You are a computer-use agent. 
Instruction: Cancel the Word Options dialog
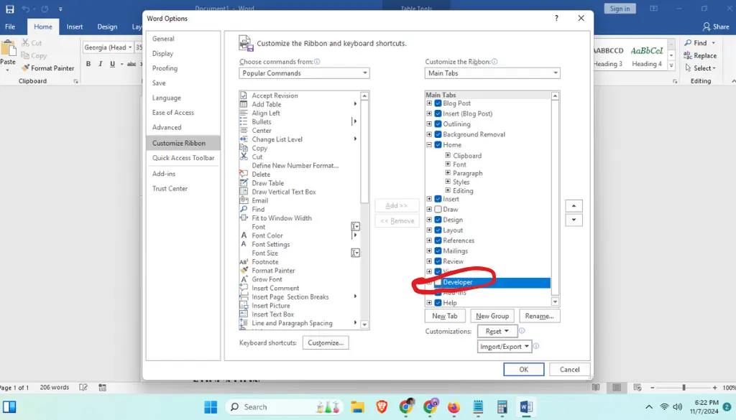click(569, 369)
